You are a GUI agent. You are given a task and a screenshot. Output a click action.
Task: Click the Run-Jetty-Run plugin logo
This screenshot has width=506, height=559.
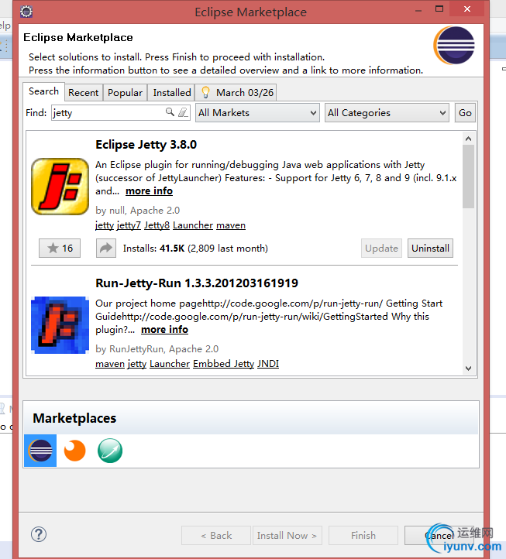(x=60, y=324)
